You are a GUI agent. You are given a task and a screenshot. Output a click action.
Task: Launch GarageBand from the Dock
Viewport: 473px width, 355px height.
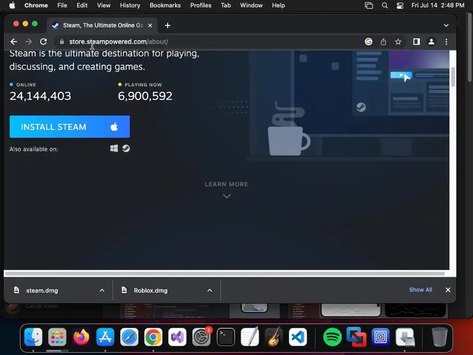(274, 337)
